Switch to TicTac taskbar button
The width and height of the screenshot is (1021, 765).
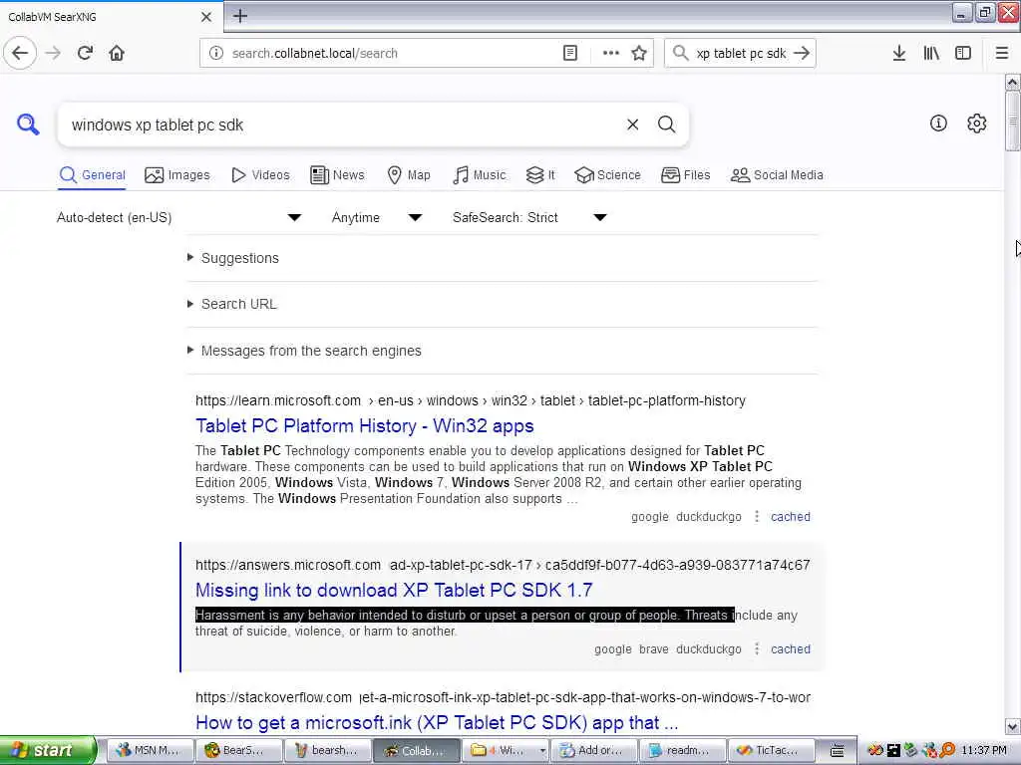click(x=772, y=750)
